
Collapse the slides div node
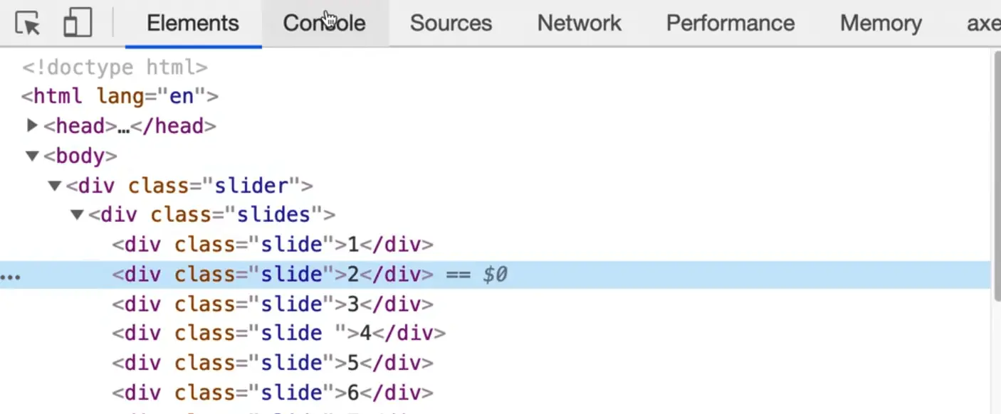[x=77, y=214]
